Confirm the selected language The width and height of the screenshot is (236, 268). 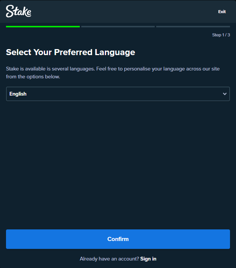[x=118, y=239]
